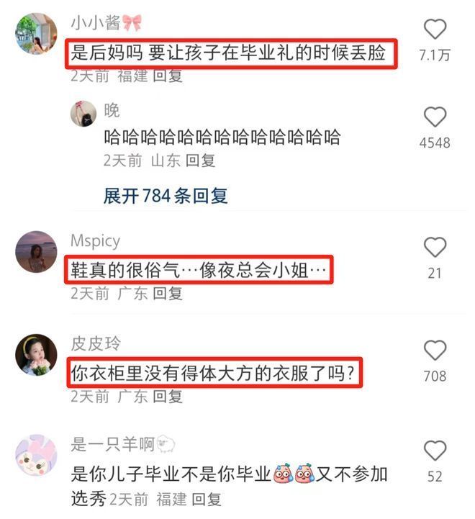Image resolution: width=475 pixels, height=519 pixels.
Task: Reply to 小小酱's comment via 回复
Action: pos(168,76)
